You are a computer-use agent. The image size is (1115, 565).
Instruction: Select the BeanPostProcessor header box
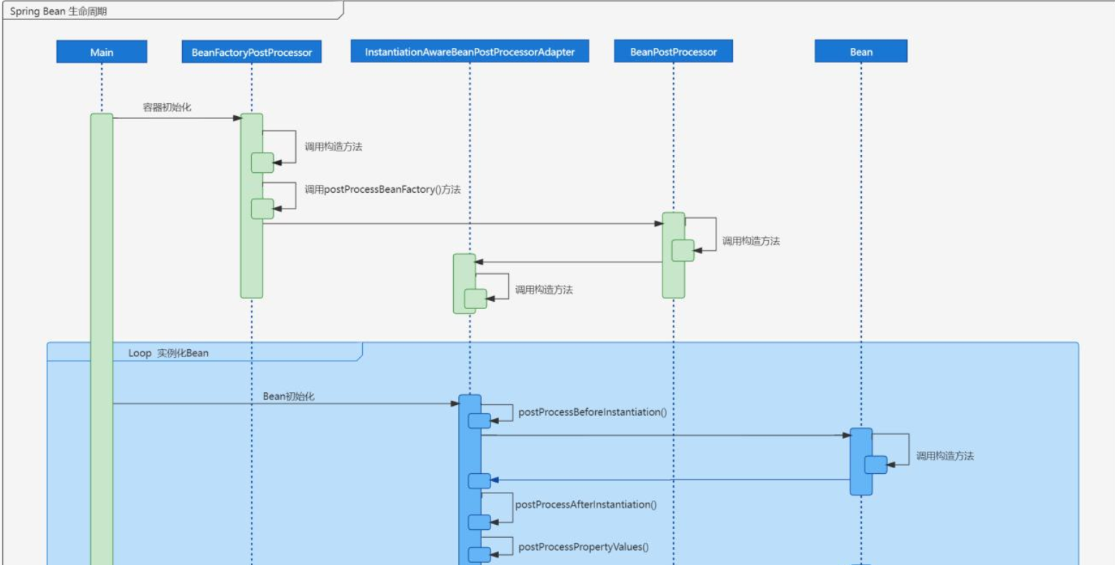pyautogui.click(x=673, y=52)
